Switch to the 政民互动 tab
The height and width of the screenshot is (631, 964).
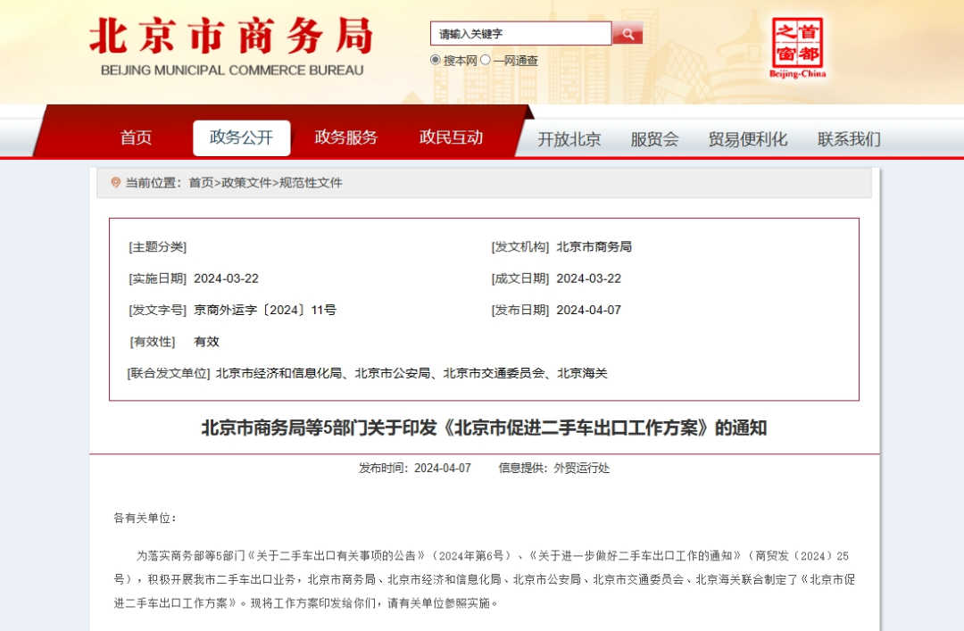click(451, 138)
